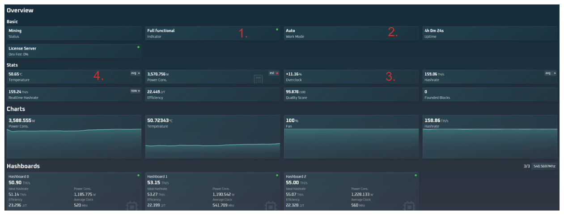Click the Hashboard 1 title
564x215 pixels.
coord(157,177)
